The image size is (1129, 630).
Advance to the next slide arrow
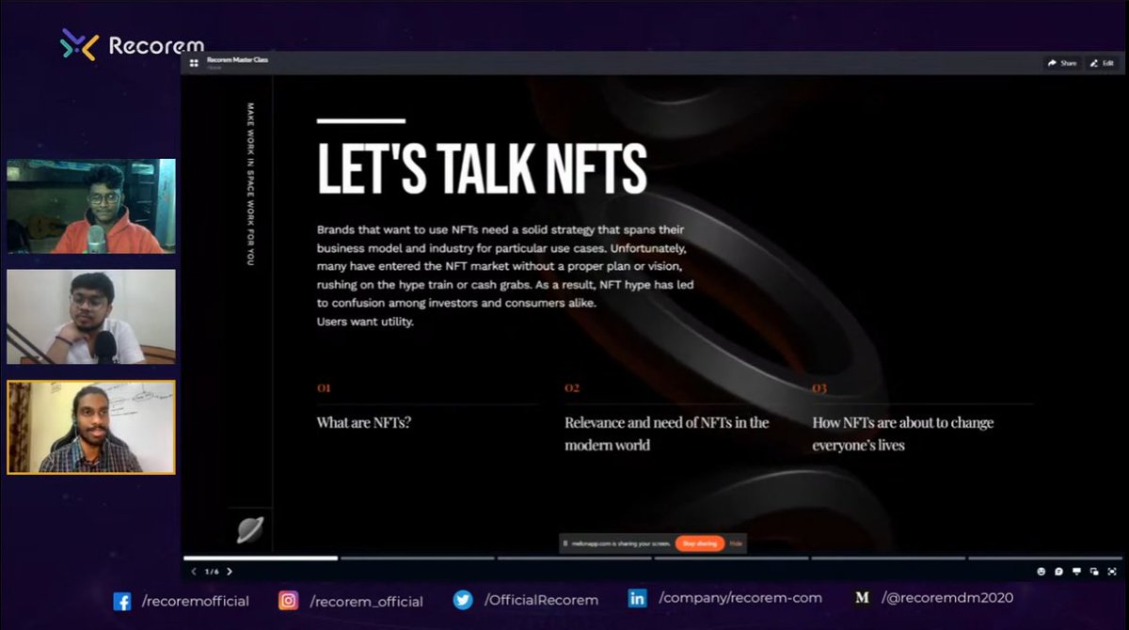pyautogui.click(x=230, y=571)
